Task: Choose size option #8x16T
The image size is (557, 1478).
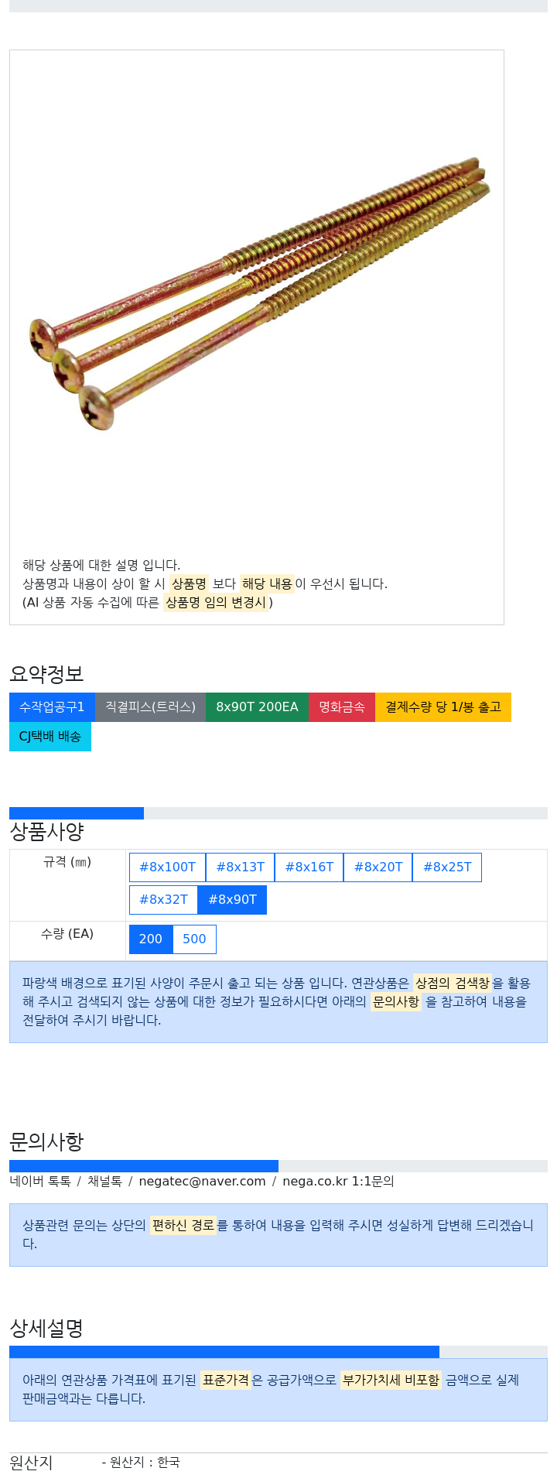Action: pyautogui.click(x=309, y=867)
